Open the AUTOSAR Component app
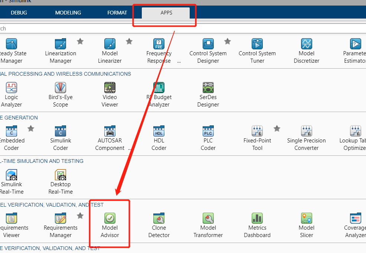Screen dimensions: 366x253 [x=110, y=138]
